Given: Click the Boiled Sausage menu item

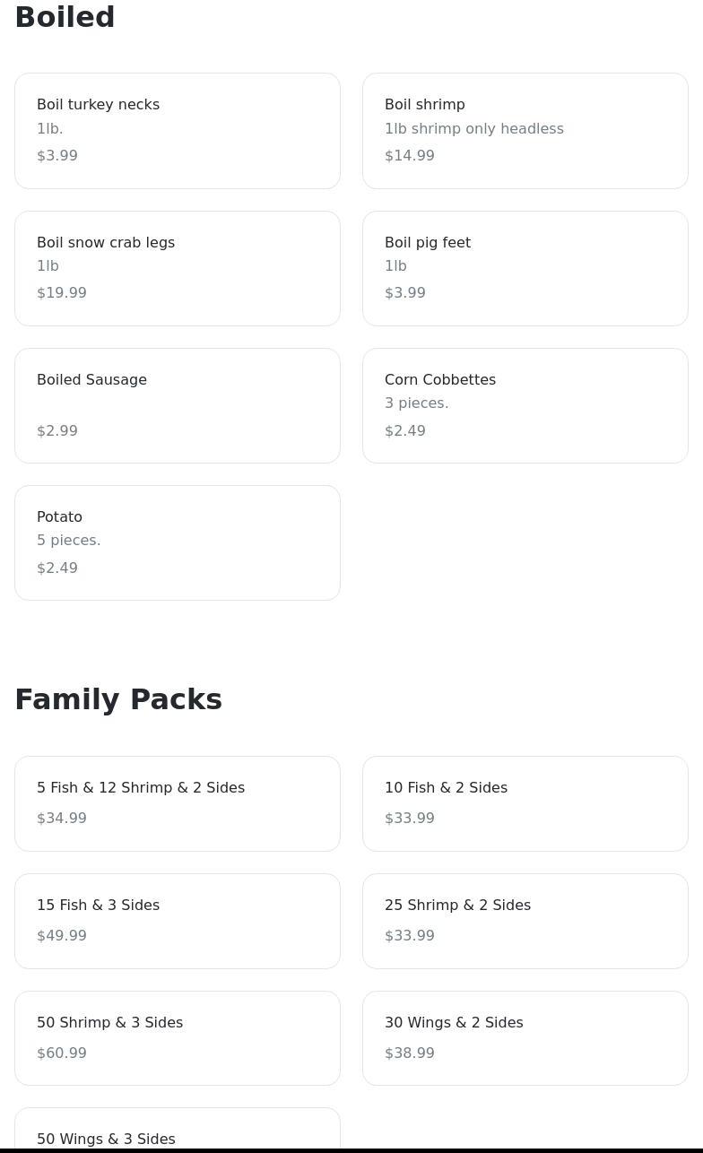Looking at the screenshot, I should (x=178, y=405).
